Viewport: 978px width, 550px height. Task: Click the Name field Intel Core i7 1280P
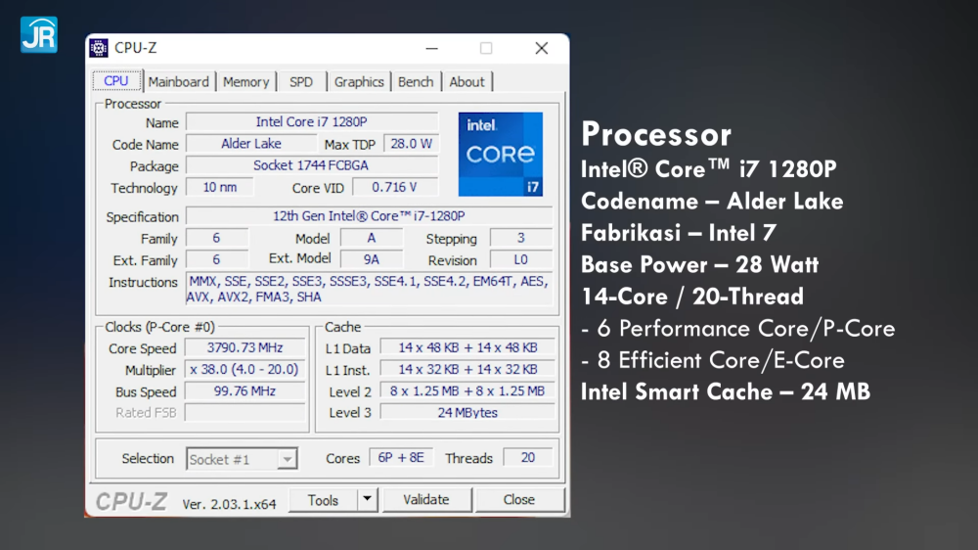click(312, 121)
